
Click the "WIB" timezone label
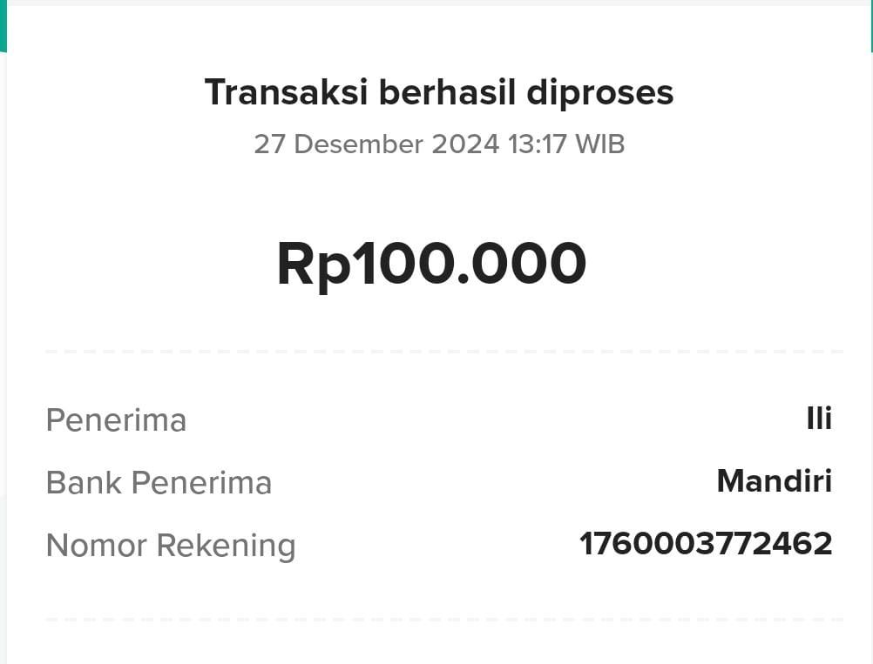coord(599,144)
